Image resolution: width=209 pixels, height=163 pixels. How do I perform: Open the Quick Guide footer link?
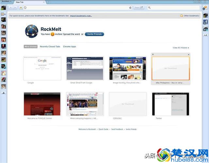coord(104,129)
